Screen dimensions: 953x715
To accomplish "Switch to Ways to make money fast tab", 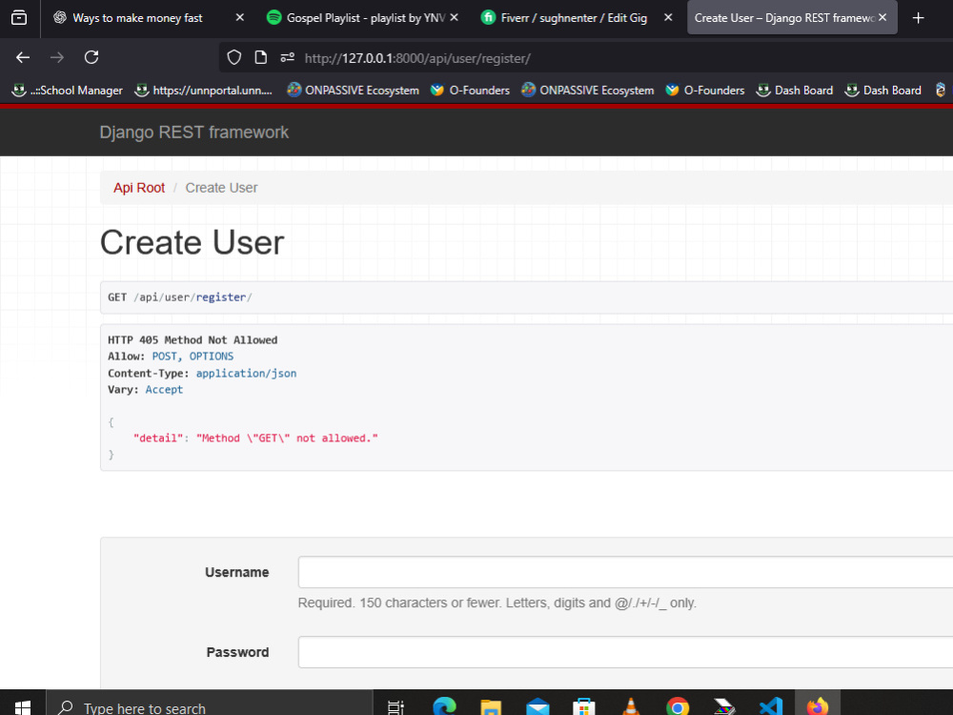I will pyautogui.click(x=137, y=18).
